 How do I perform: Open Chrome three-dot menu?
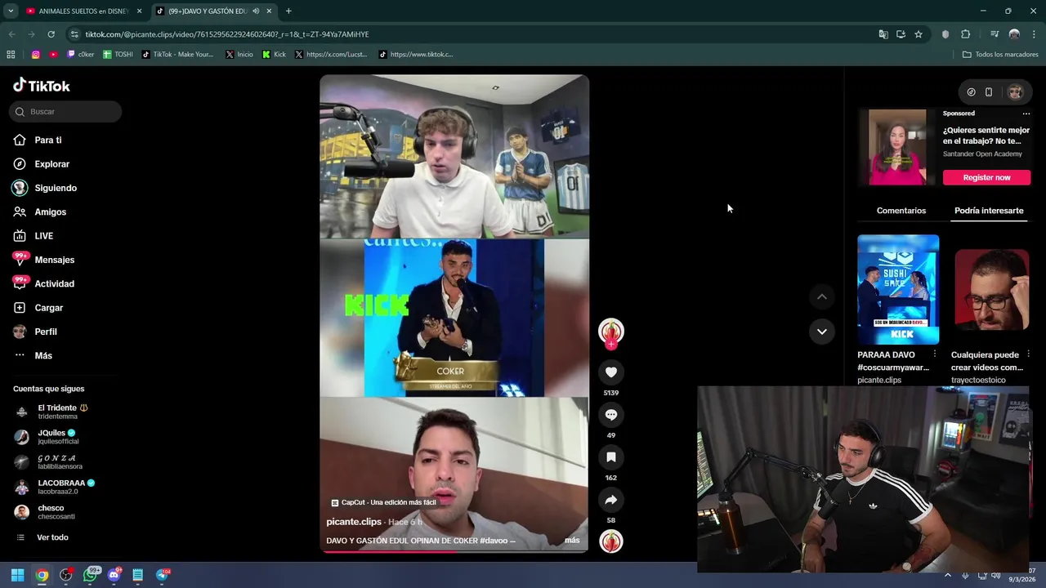(1033, 34)
